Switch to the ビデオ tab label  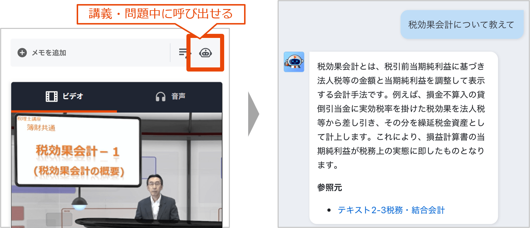[73, 96]
